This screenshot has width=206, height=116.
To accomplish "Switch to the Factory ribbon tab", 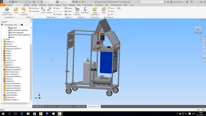I will pos(10,5).
